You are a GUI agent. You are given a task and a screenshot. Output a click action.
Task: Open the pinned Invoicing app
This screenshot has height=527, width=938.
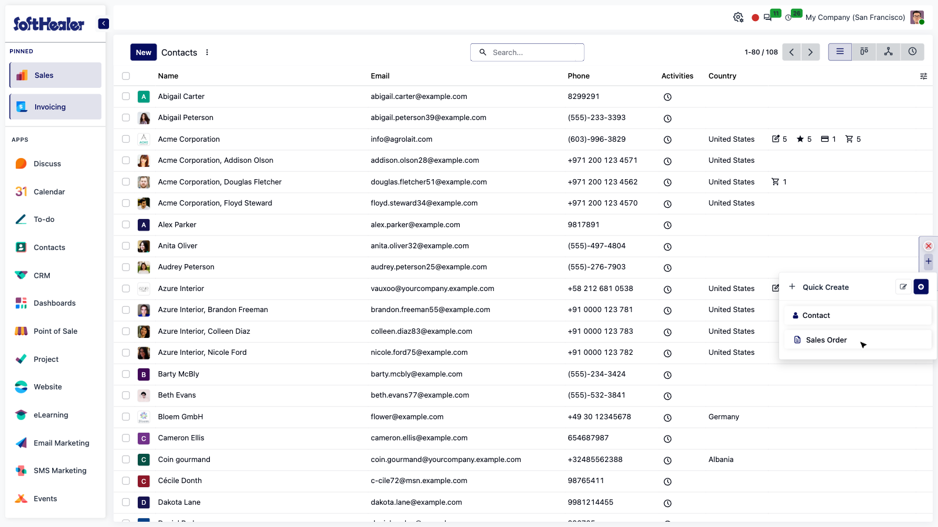click(56, 107)
